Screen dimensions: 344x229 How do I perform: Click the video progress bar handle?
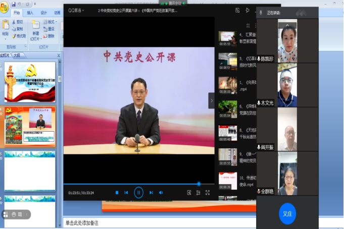coord(199,184)
